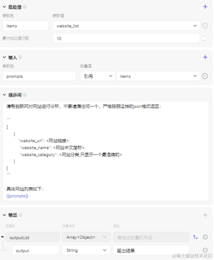The height and width of the screenshot is (260, 214).
Task: Edit the max batch count value 10
Action: pos(126,38)
